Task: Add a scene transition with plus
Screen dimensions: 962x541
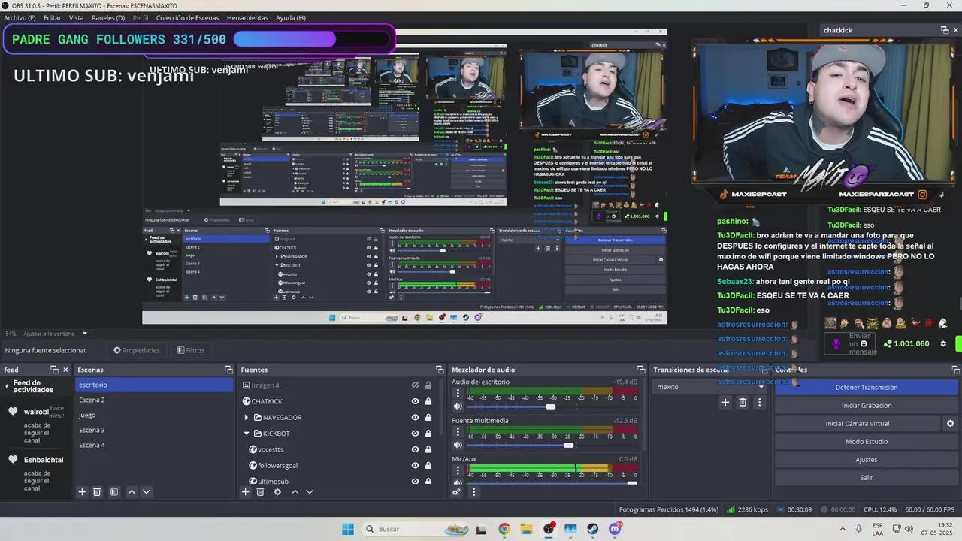Action: (x=725, y=403)
